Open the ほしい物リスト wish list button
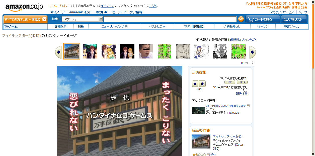Image resolution: width=315 pixels, height=156 pixels. (294, 19)
